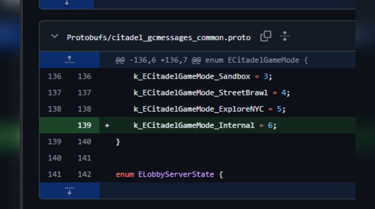
Task: Expand hidden lines above line 136
Action: (69, 60)
